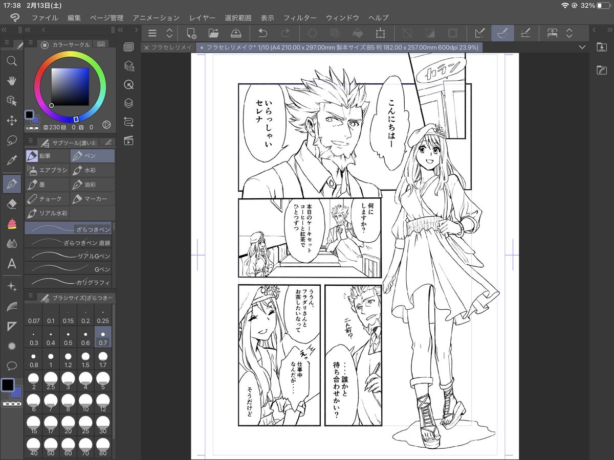Choose the カリグラフィ brush preset
This screenshot has height=460, width=614.
[70, 282]
